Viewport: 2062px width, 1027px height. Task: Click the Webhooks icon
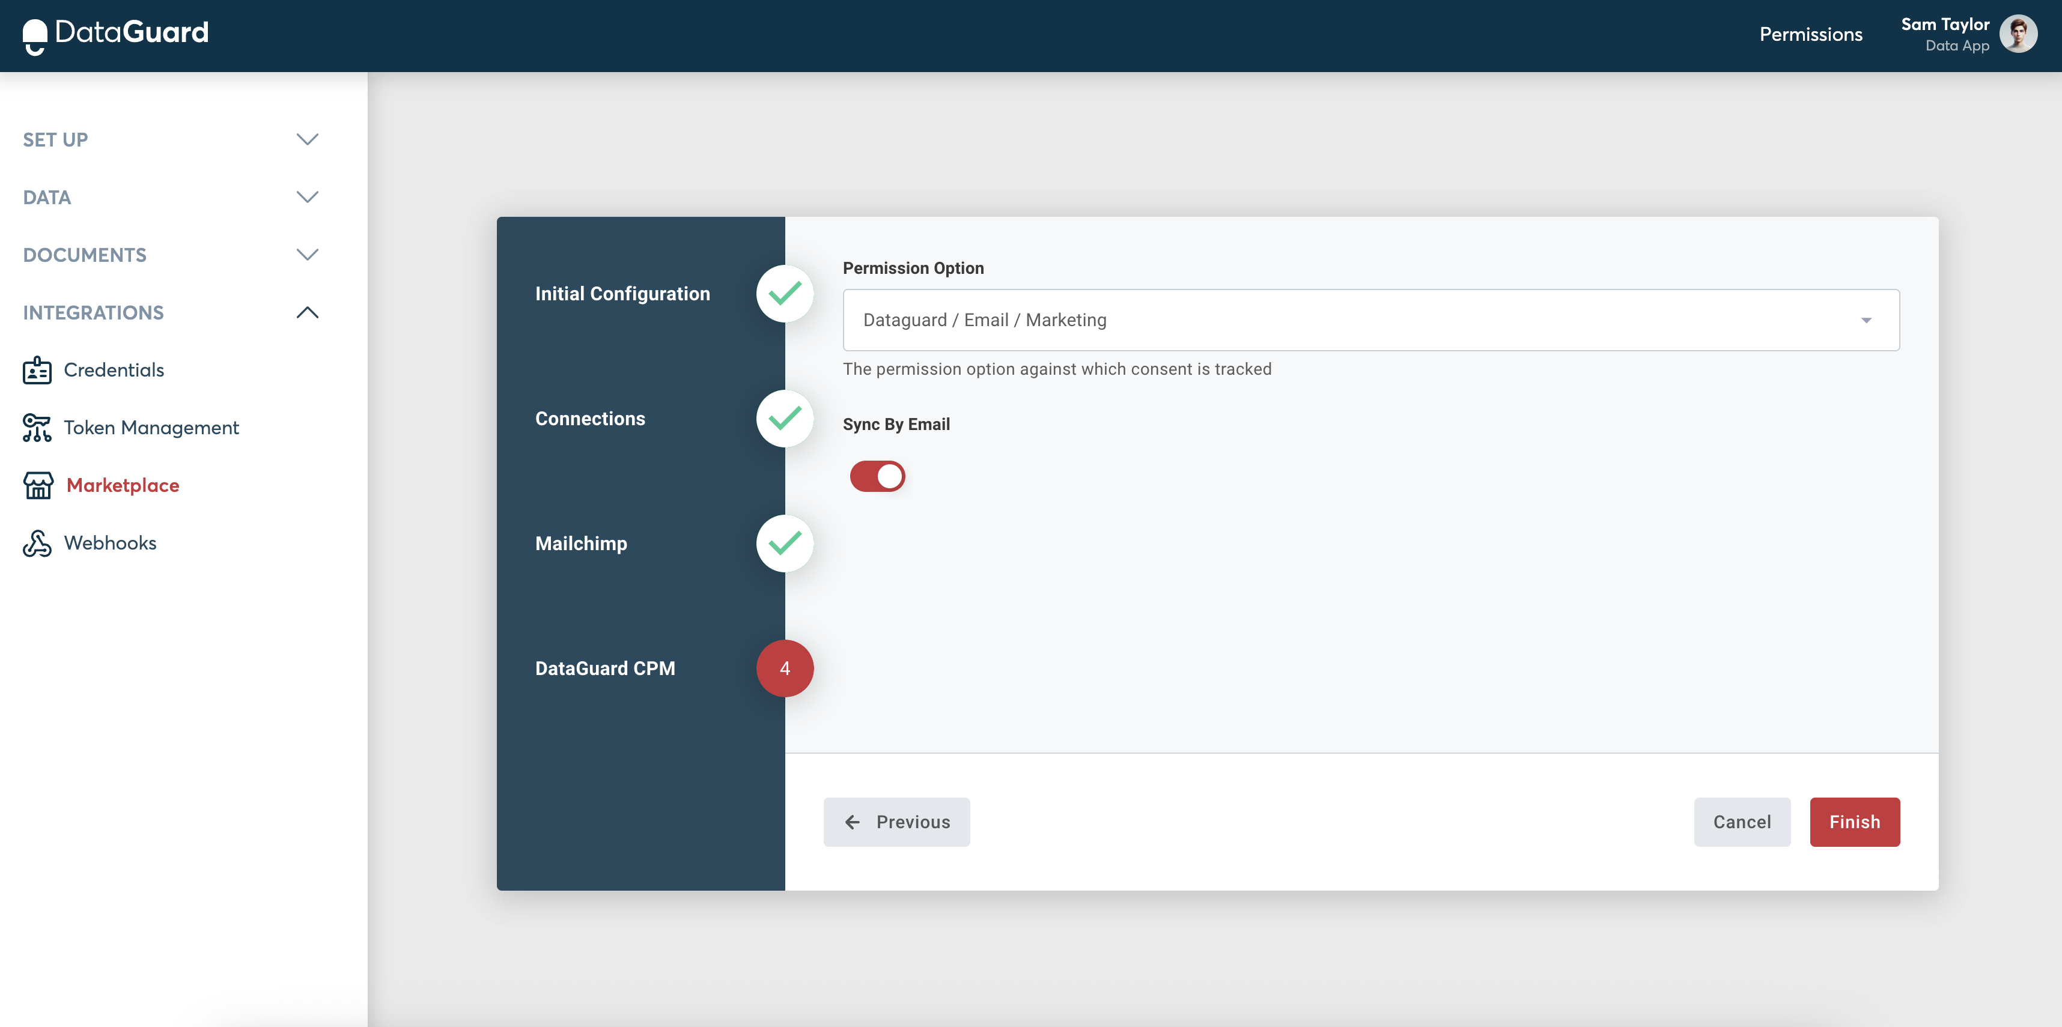[x=37, y=543]
